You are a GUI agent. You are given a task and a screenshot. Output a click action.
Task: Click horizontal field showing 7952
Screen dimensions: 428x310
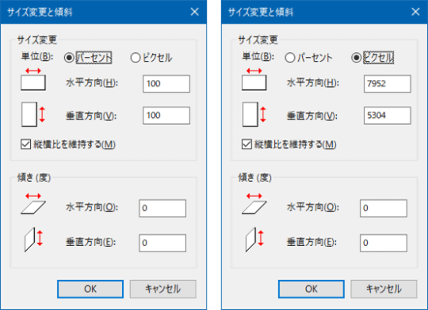tap(387, 84)
